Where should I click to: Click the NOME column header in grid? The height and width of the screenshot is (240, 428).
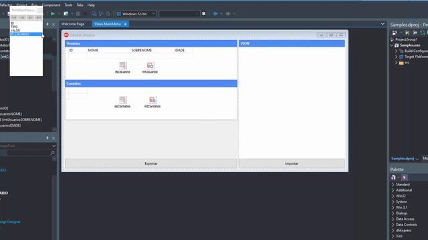tap(108, 51)
